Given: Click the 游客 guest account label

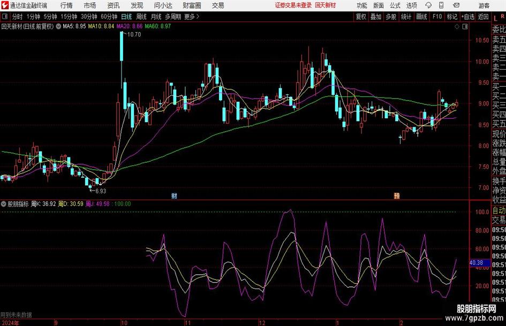Looking at the screenshot, I should [484, 5].
